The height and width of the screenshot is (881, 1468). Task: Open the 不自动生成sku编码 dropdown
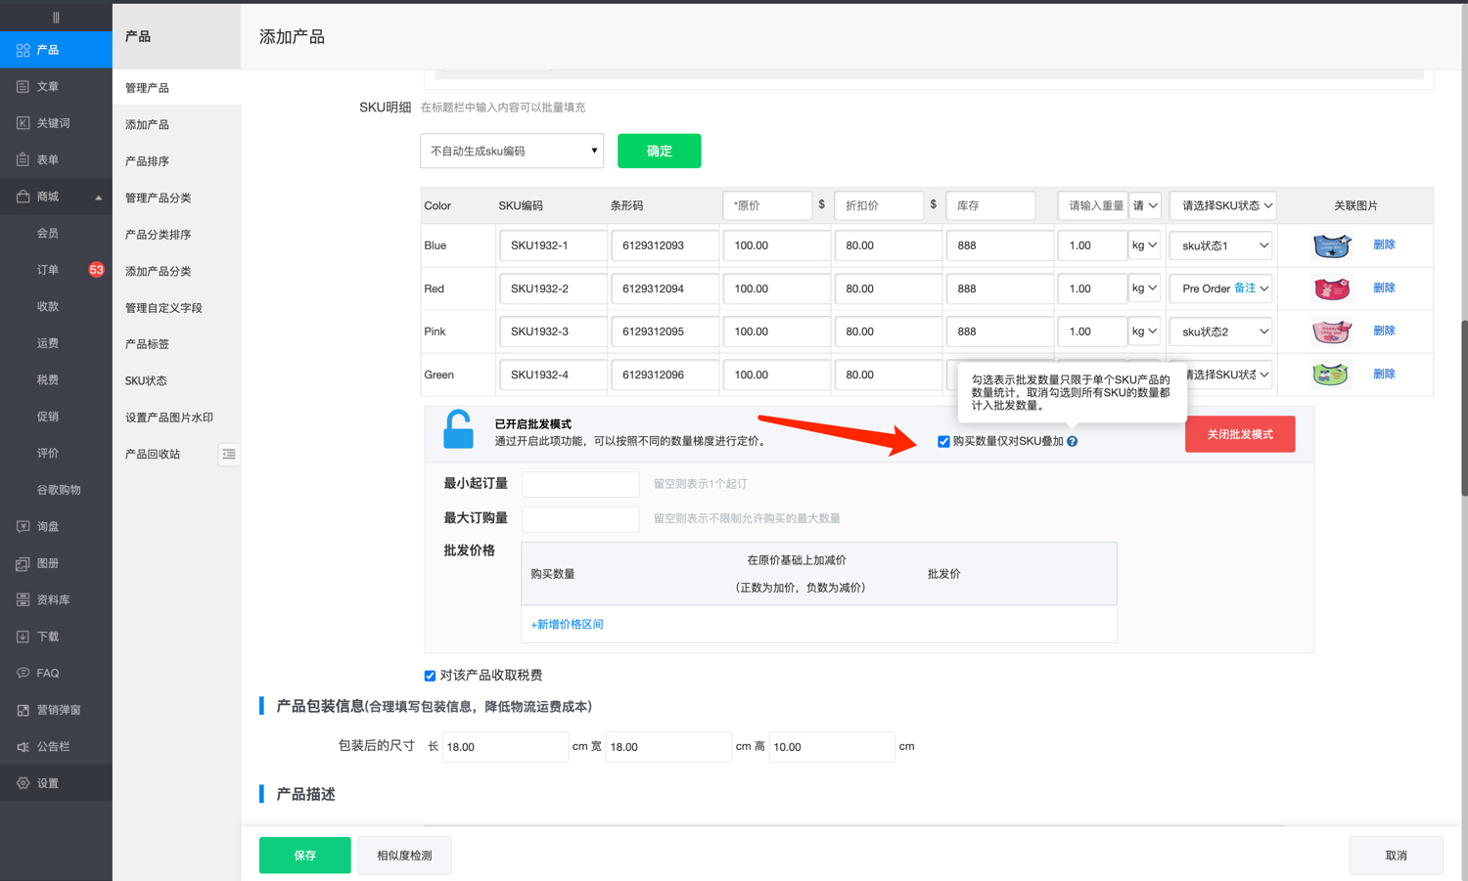point(511,152)
